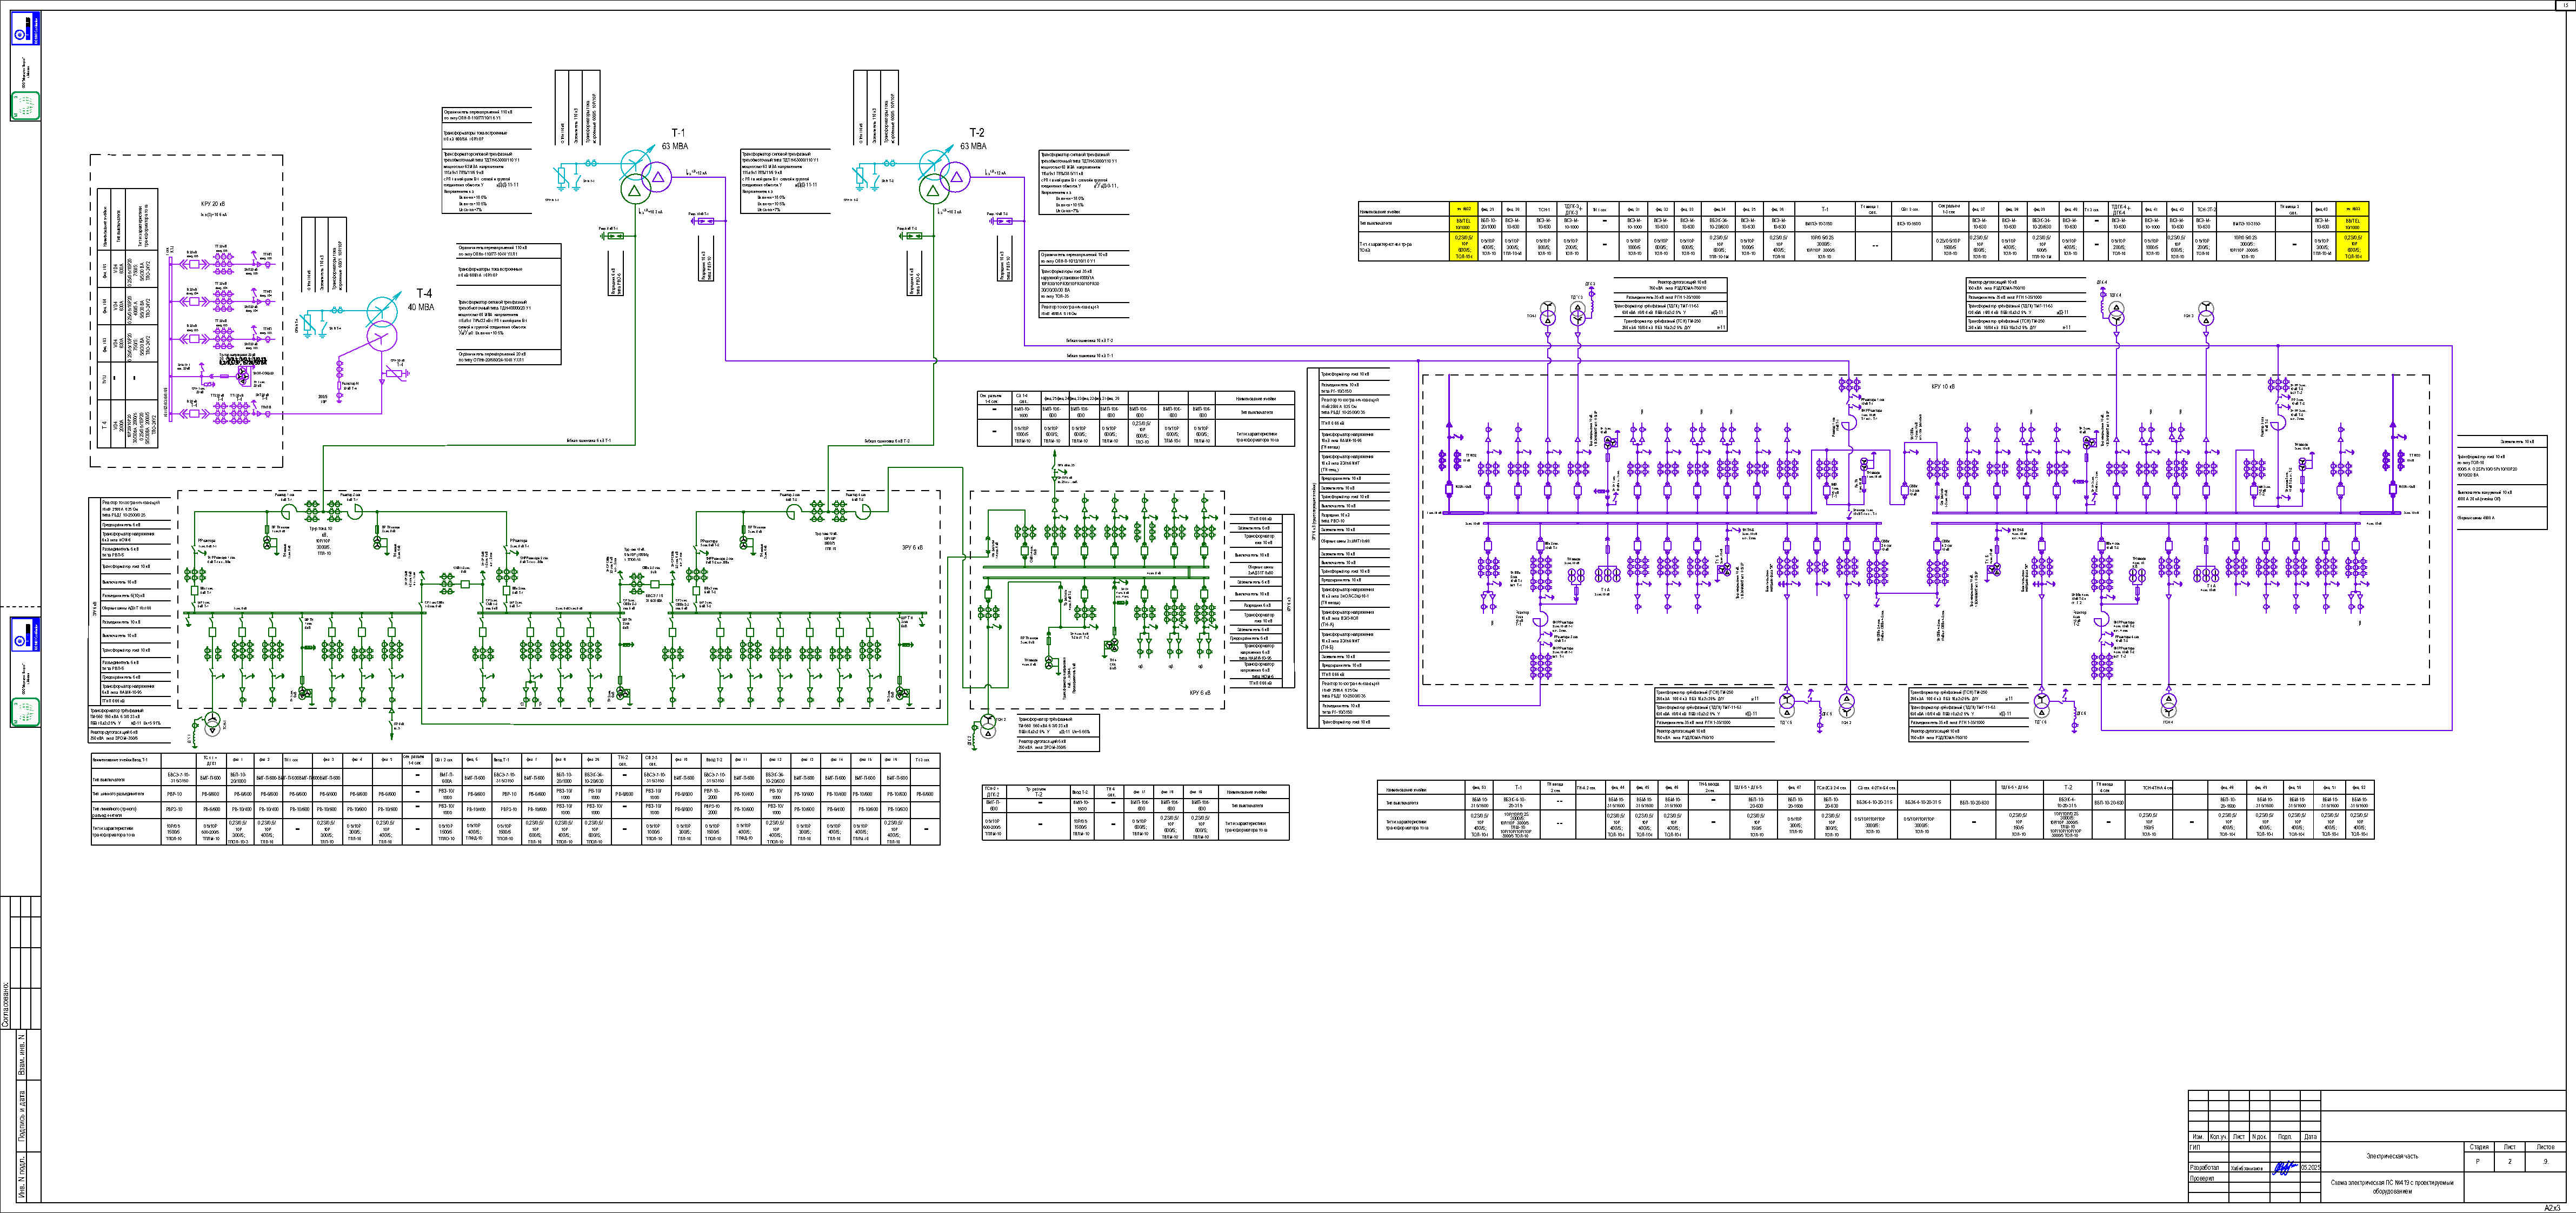Click the T-2 63 MVA transformer symbol
This screenshot has width=2576, height=1213.
click(x=941, y=177)
